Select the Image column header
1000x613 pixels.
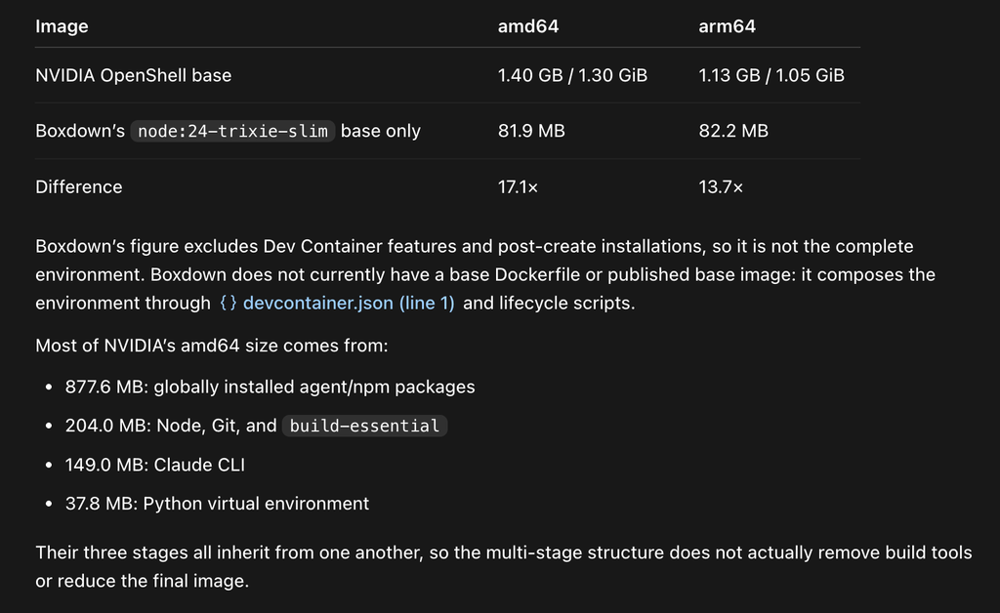tap(62, 26)
